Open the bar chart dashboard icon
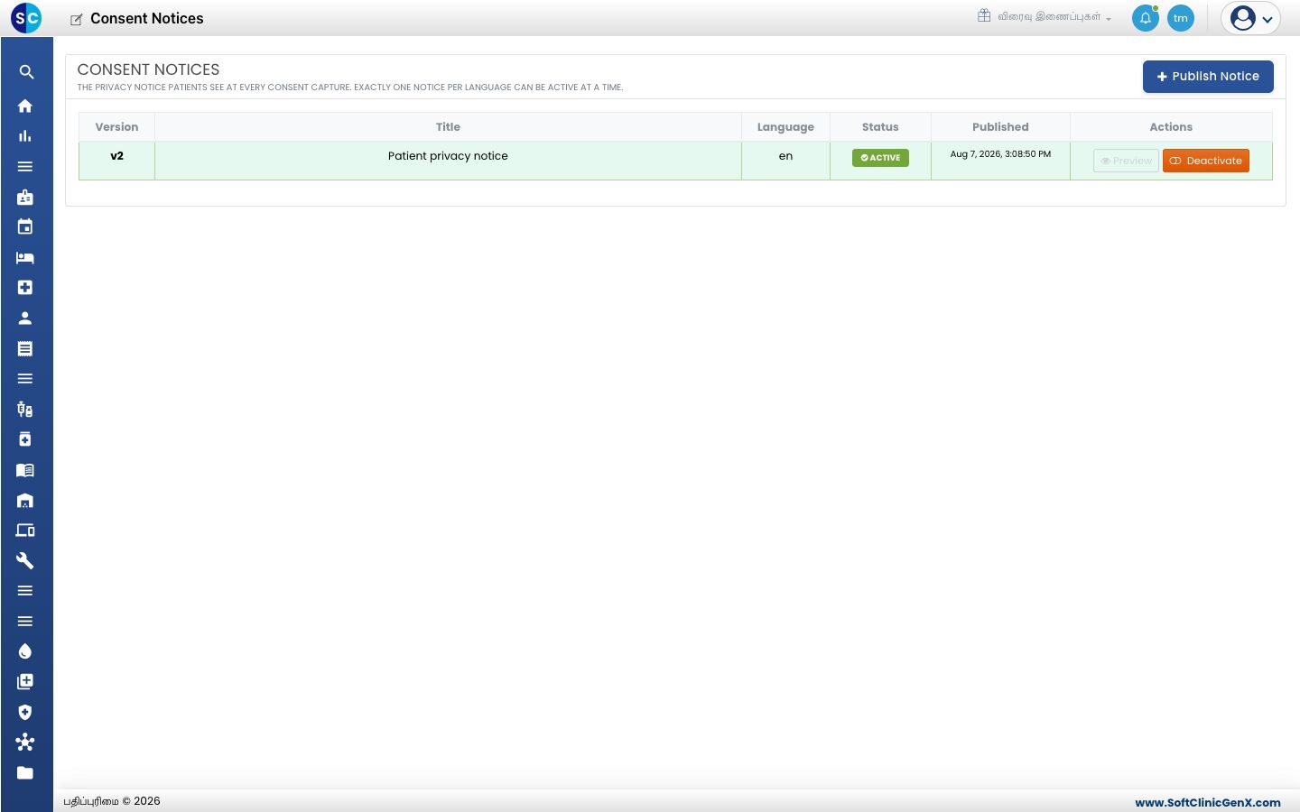 coord(25,136)
